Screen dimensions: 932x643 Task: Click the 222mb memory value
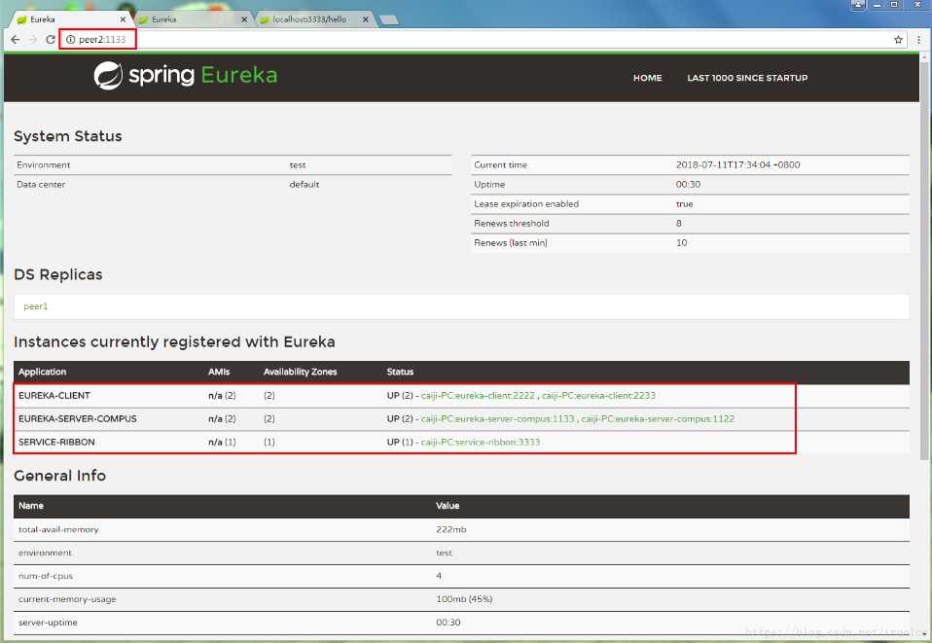click(x=451, y=529)
